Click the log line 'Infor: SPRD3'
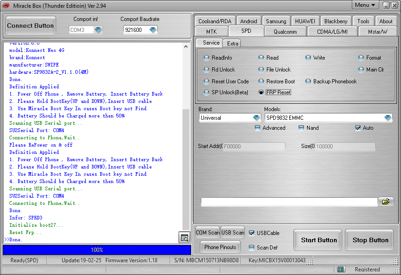401x275 pixels. (26, 218)
